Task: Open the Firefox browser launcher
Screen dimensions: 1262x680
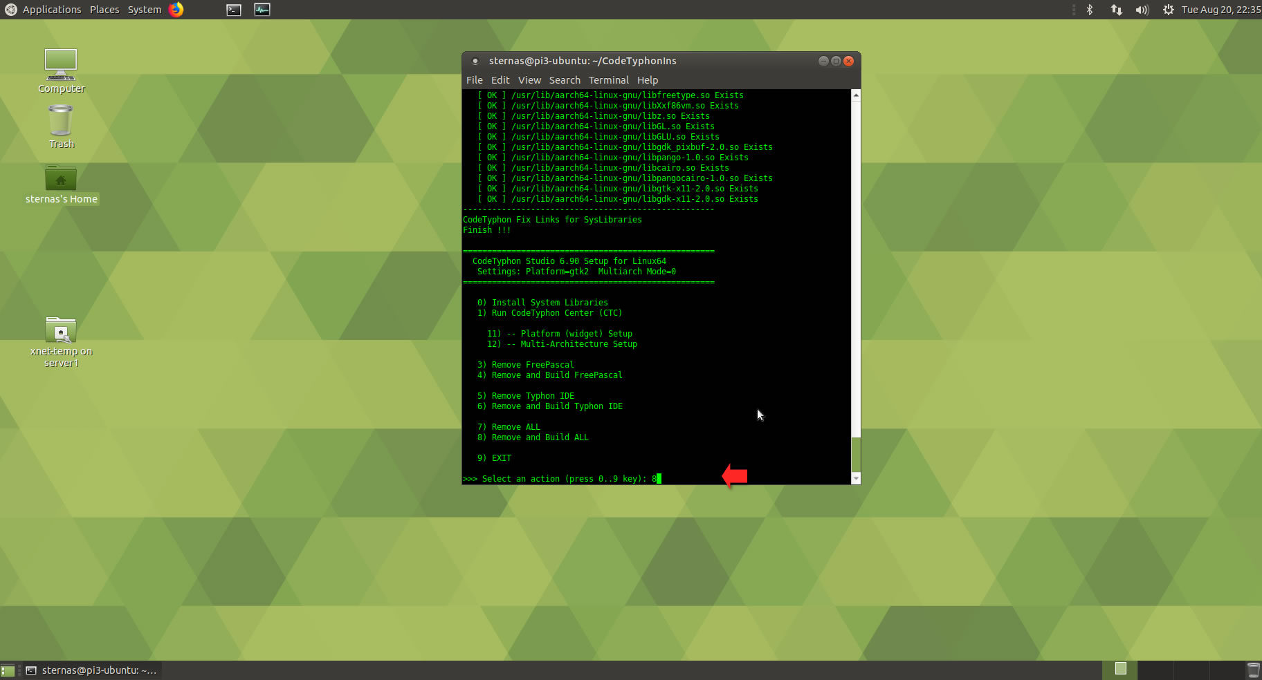Action: point(176,10)
